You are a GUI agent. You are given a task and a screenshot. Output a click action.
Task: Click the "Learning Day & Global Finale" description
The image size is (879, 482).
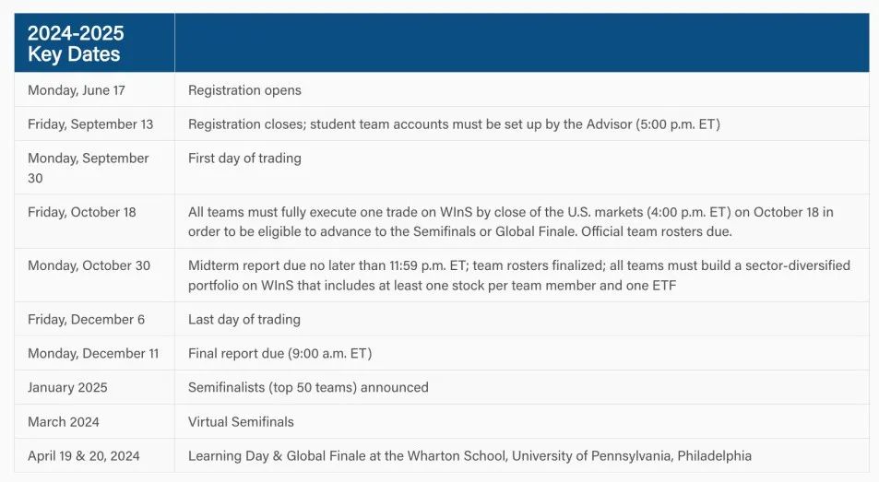469,455
